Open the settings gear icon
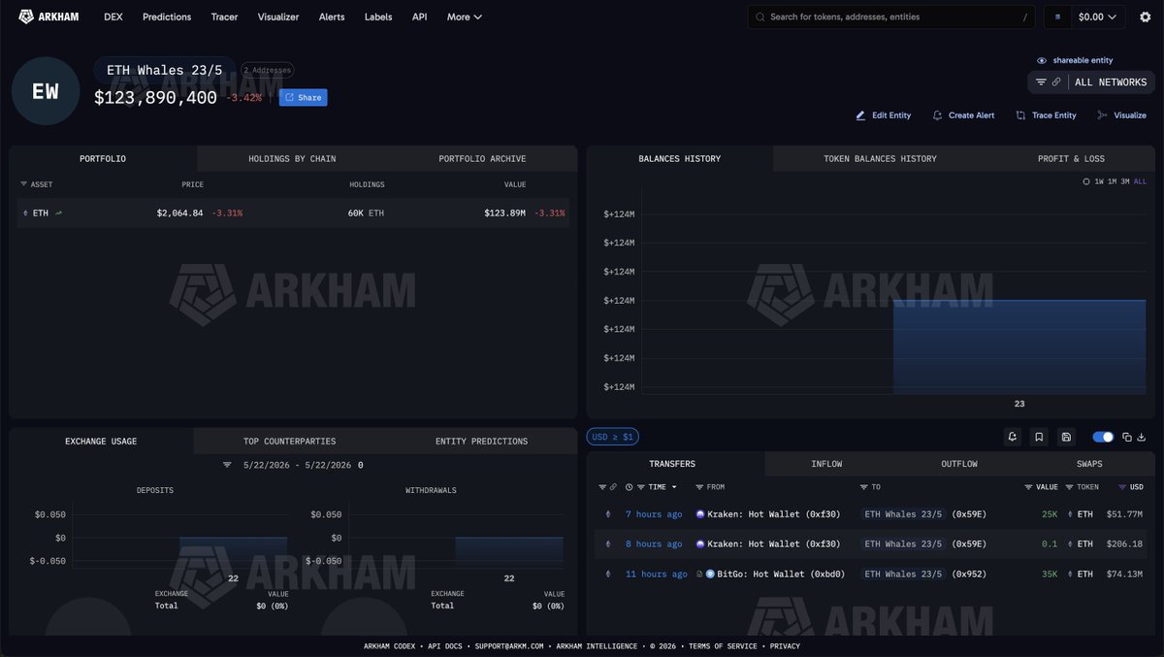This screenshot has width=1164, height=657. [x=1145, y=16]
